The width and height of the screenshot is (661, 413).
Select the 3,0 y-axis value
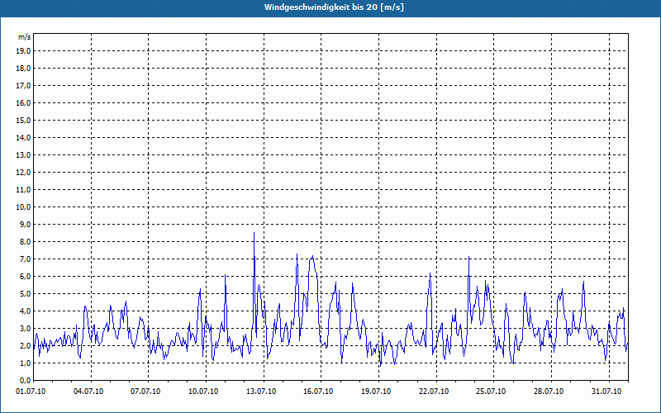coord(25,328)
